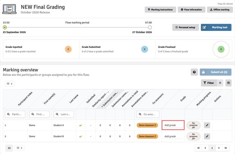Image resolution: width=235 pixels, height=154 pixels.
Task: Sort by Participant index column header
Action: (25, 99)
